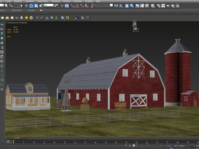Open Mini Curve Editor from track bar
This screenshot has width=199, height=149.
click(8, 142)
